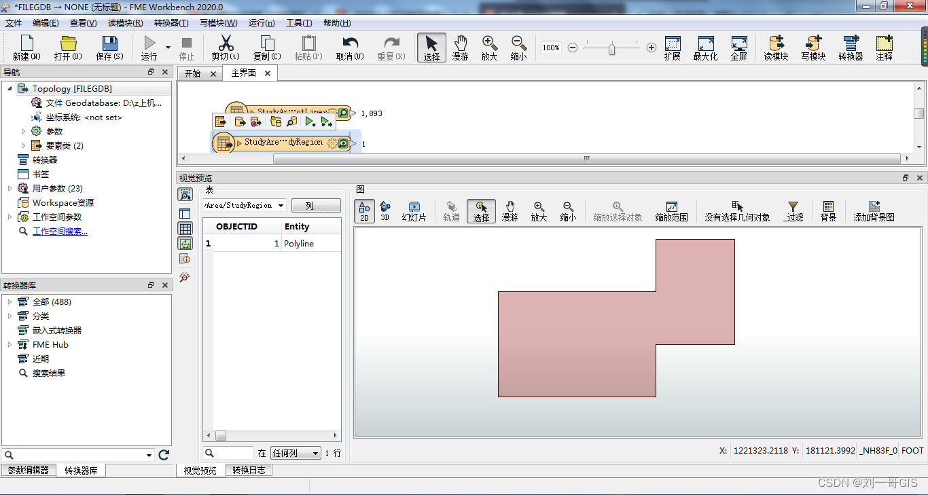
Task: Open the 任何列 column filter dropdown
Action: 296,453
